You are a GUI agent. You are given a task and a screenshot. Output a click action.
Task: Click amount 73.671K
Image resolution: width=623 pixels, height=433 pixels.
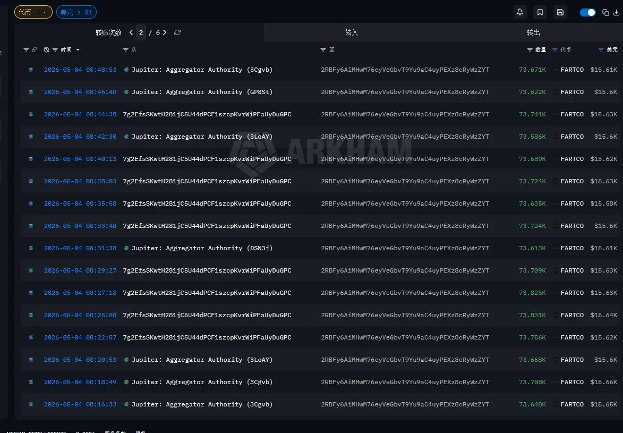point(532,70)
